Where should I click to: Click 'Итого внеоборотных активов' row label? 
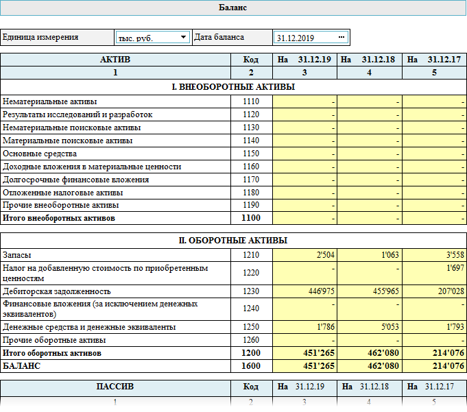coord(59,218)
